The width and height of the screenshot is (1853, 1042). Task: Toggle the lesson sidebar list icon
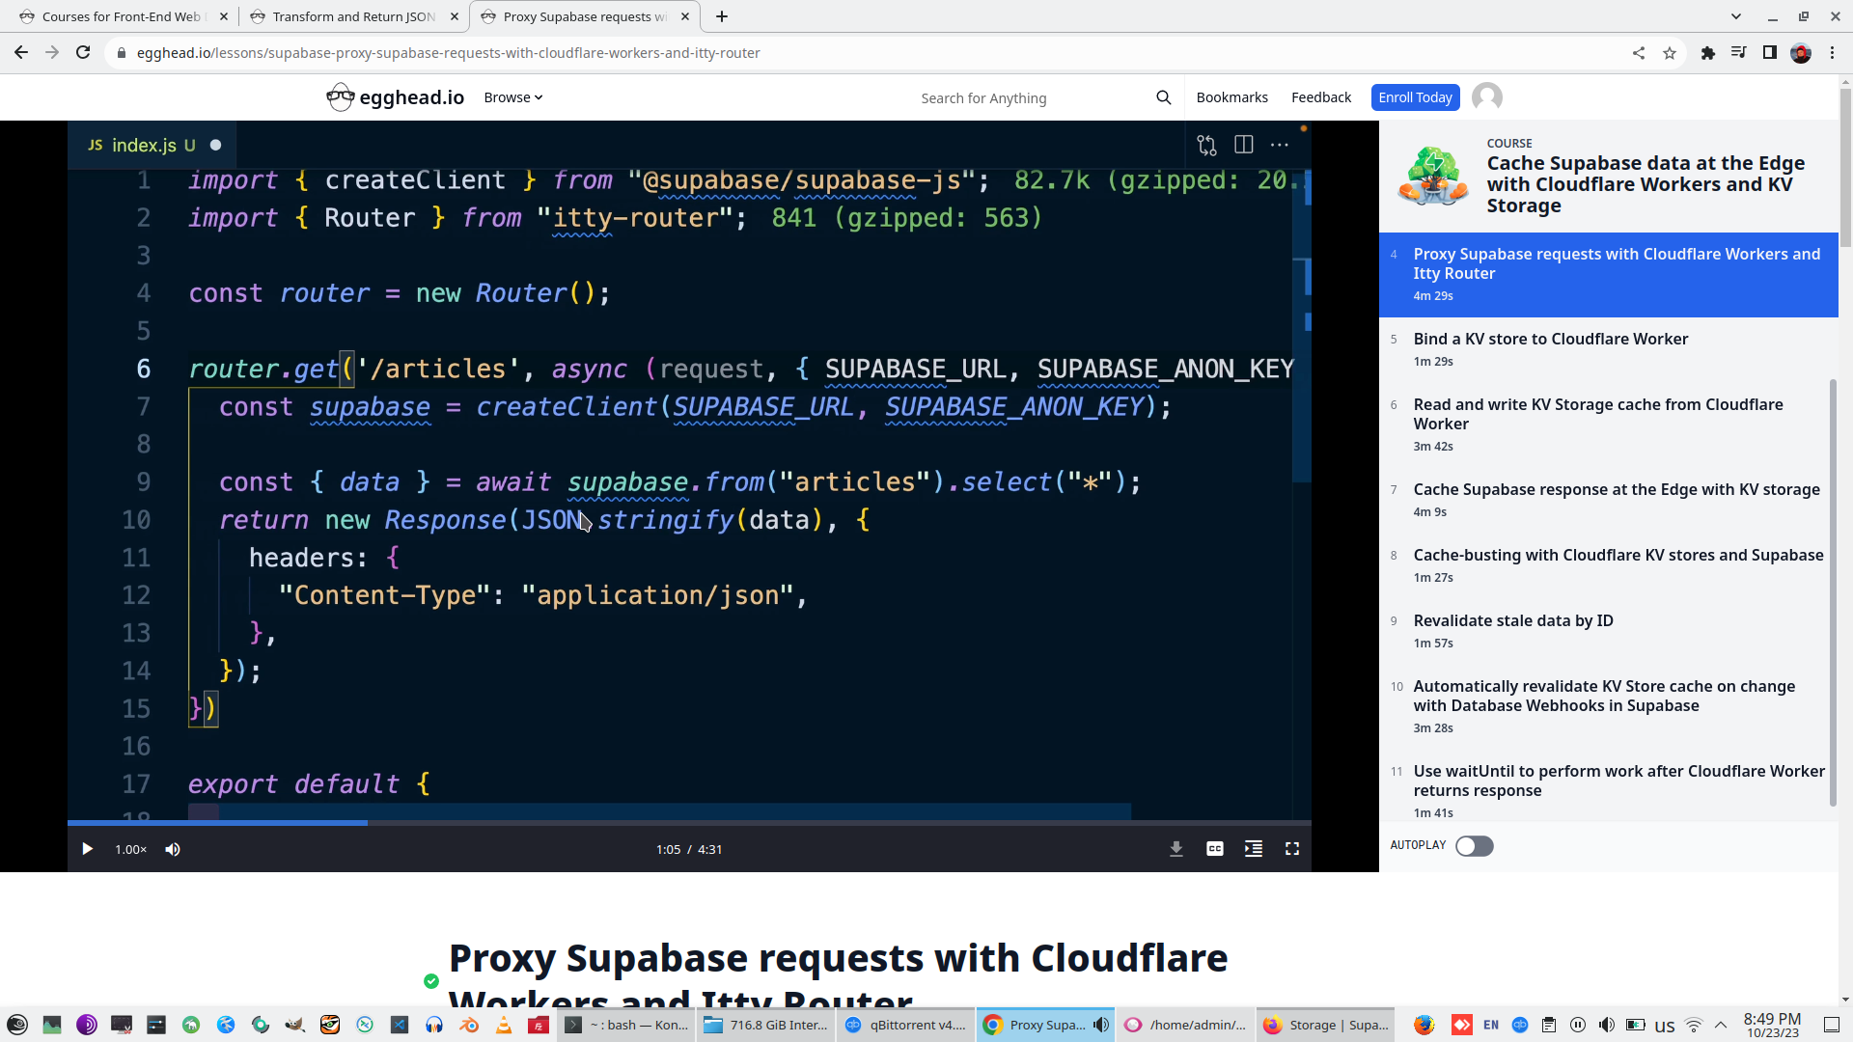(1254, 849)
